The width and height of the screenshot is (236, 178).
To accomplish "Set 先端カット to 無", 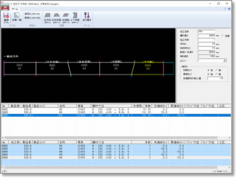I will click(216, 70).
